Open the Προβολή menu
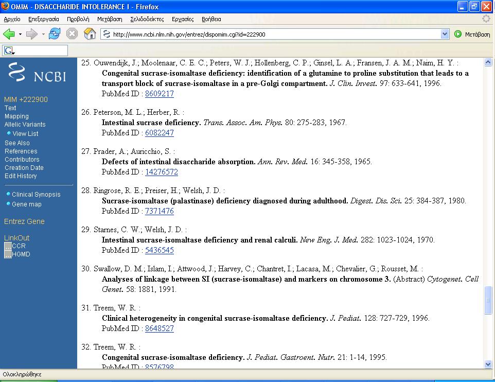 click(x=78, y=19)
